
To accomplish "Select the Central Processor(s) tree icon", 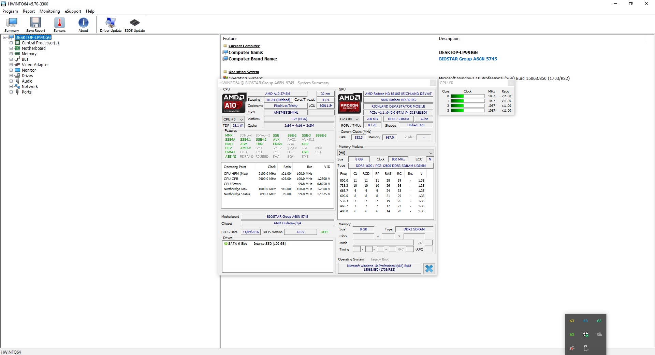I will tap(17, 43).
